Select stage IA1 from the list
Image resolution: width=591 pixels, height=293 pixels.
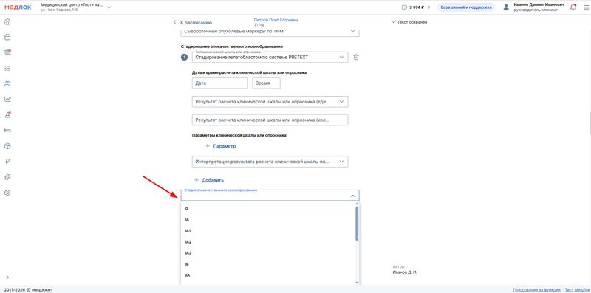click(267, 230)
